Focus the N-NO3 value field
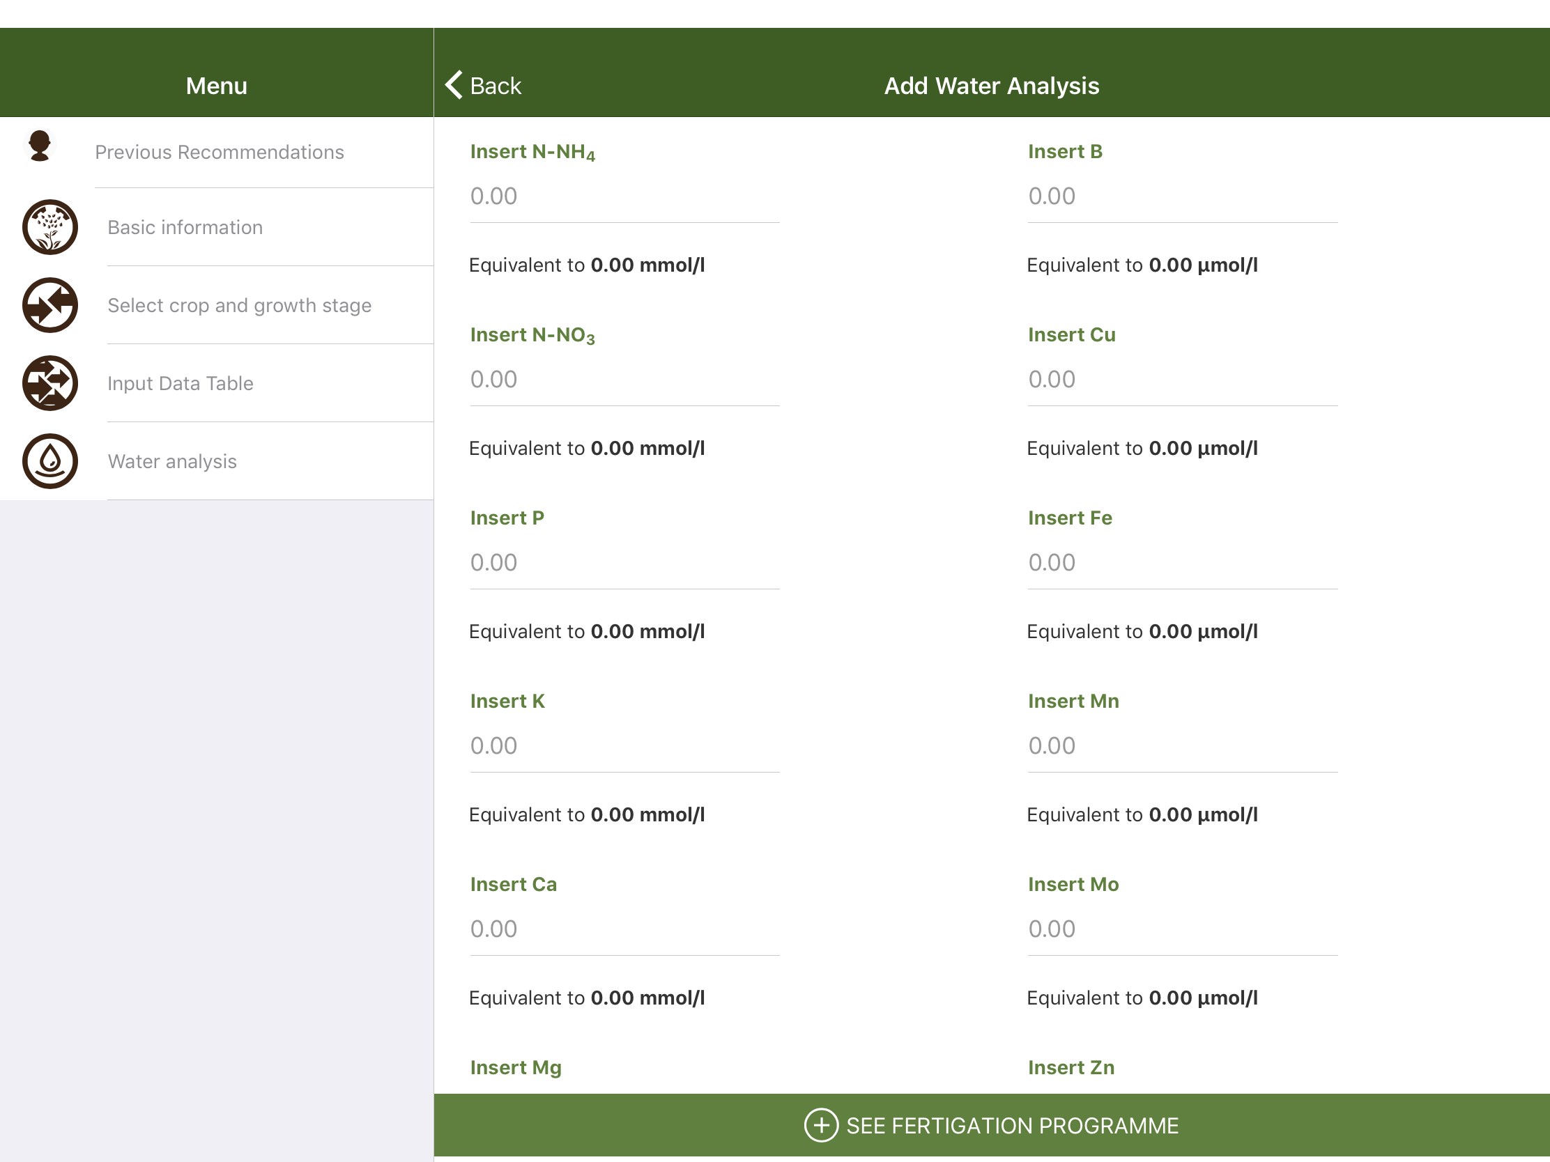This screenshot has height=1162, width=1550. point(624,380)
